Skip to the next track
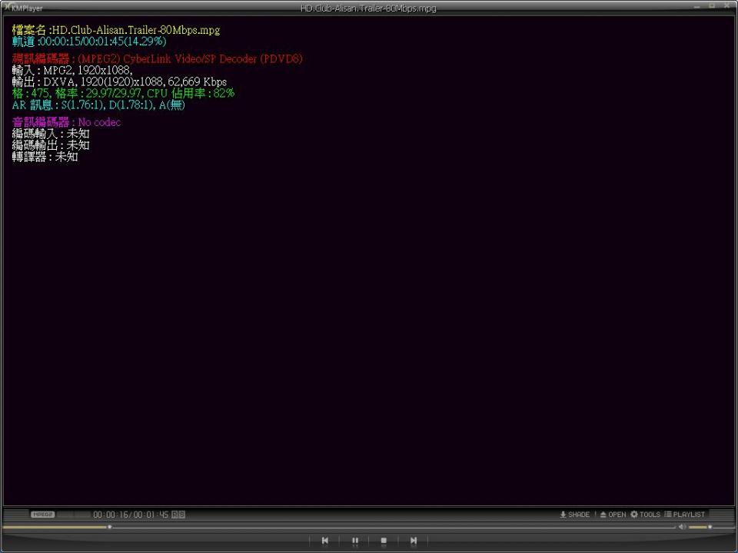 tap(413, 541)
